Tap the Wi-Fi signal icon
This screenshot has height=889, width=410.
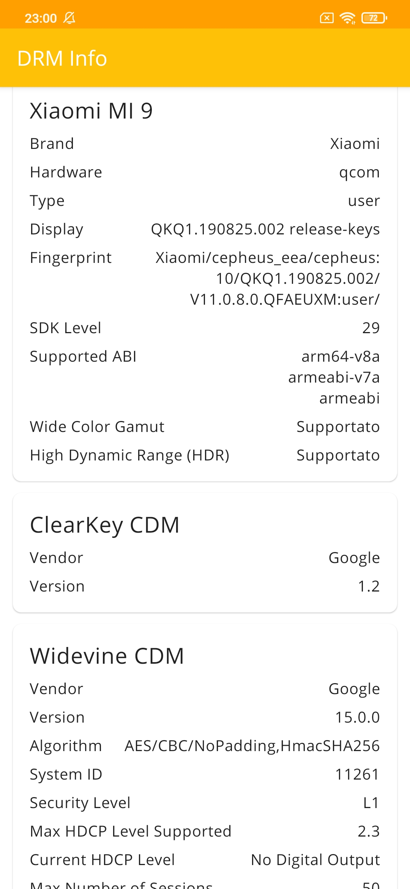pos(347,18)
